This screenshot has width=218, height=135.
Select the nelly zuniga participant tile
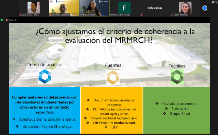tap(155, 8)
